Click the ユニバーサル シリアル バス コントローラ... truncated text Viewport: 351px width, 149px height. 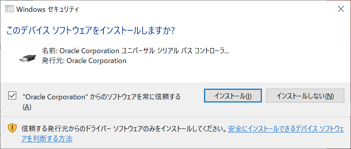point(175,51)
